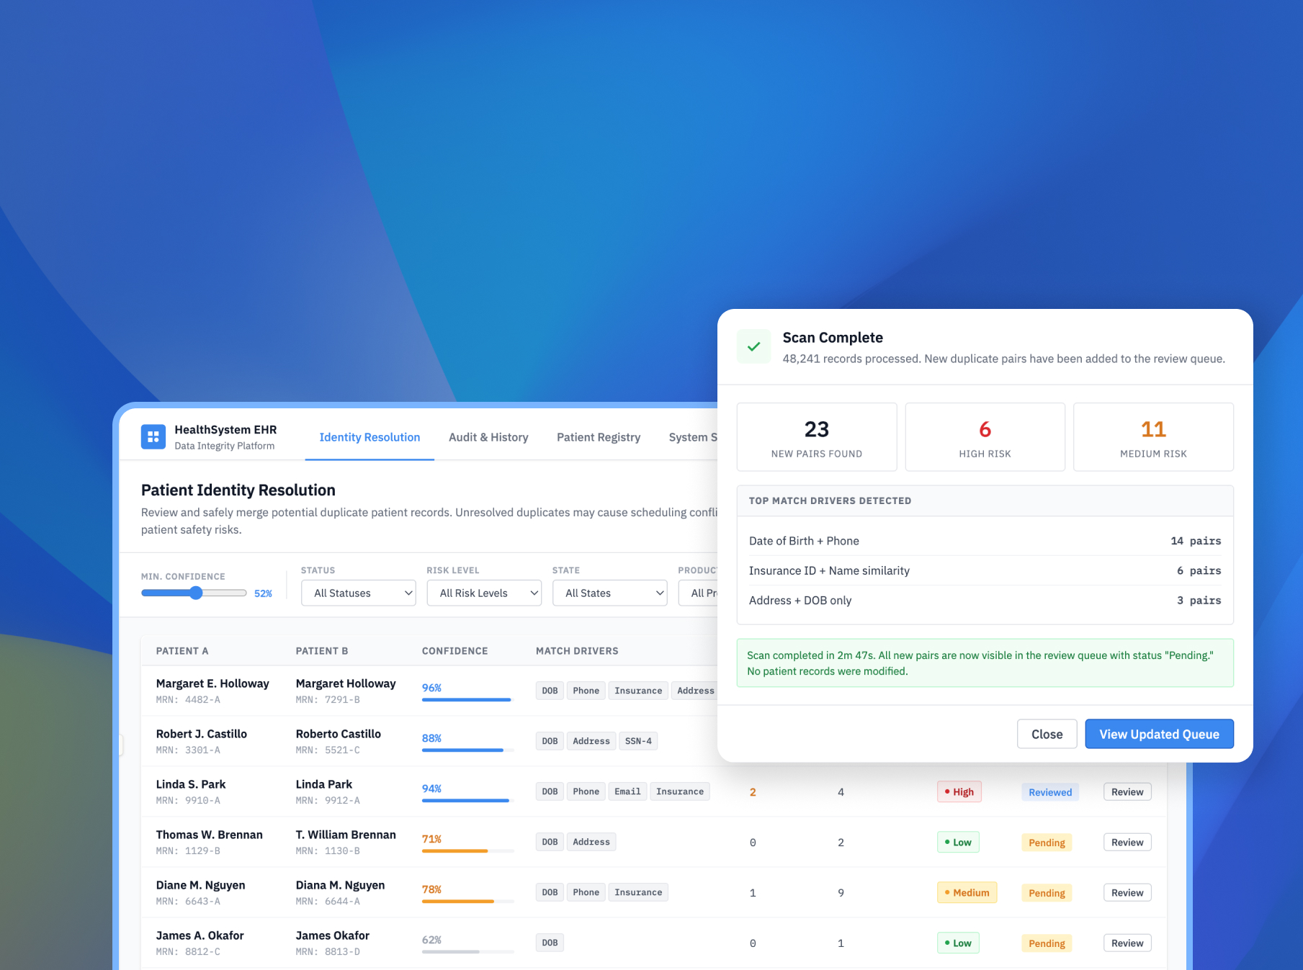Click Review for Diane M. Nguyen
This screenshot has height=970, width=1303.
click(x=1127, y=892)
